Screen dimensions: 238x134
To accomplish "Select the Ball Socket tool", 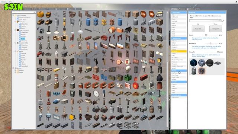I will 179,17.
